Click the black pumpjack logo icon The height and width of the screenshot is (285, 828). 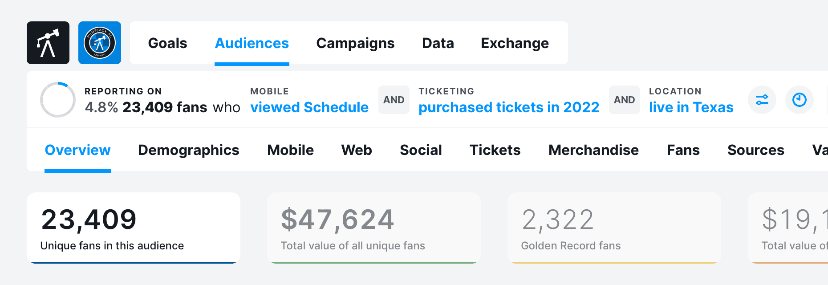48,43
